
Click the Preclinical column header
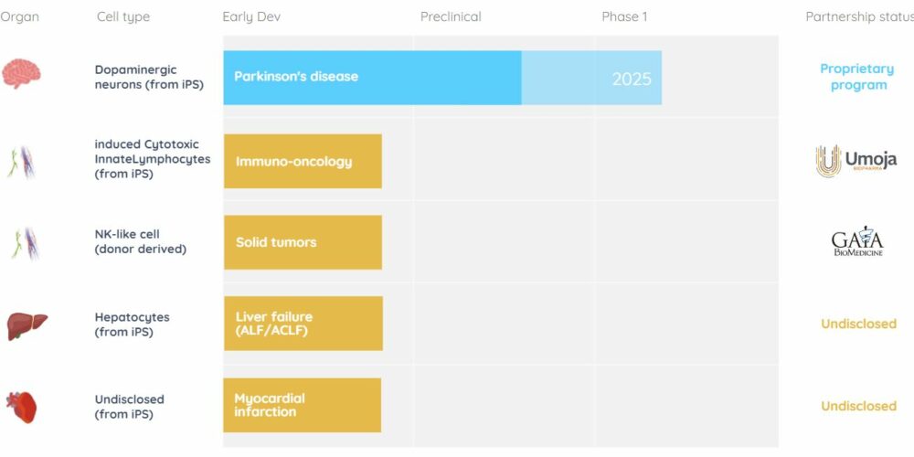pyautogui.click(x=451, y=16)
